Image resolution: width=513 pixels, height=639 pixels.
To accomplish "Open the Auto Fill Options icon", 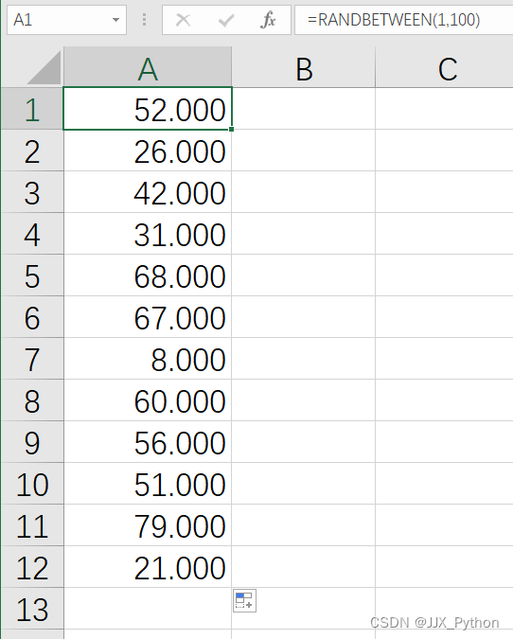I will click(x=244, y=600).
